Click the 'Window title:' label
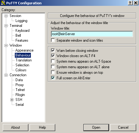Image resolution: width=139 pixels, height=133 pixels. (60, 28)
